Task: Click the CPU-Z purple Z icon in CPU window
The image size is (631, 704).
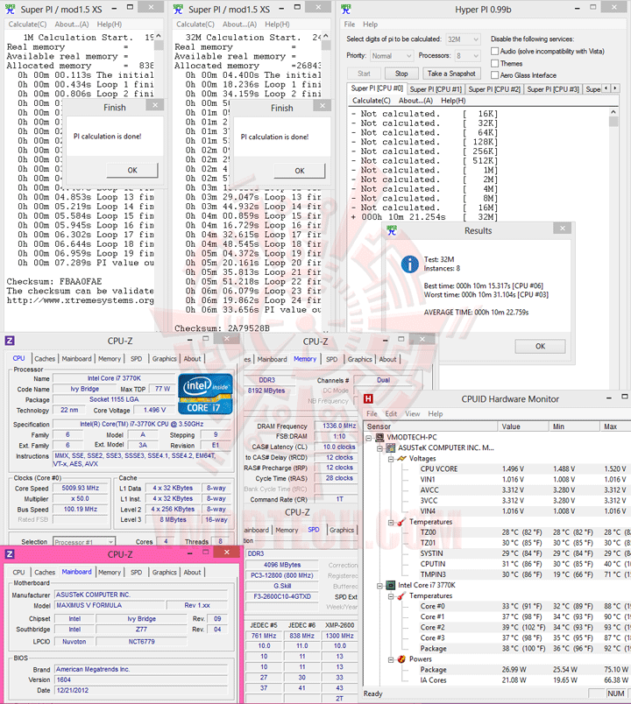Action: point(10,341)
